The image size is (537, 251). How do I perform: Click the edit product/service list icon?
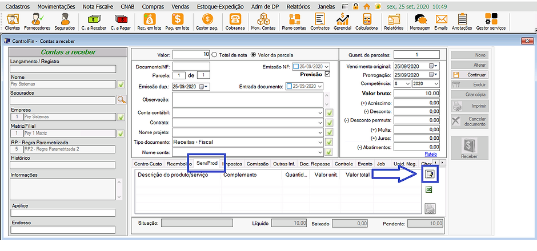(x=429, y=175)
